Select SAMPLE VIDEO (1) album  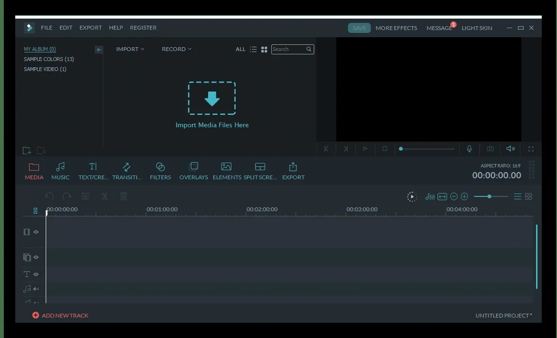point(45,69)
